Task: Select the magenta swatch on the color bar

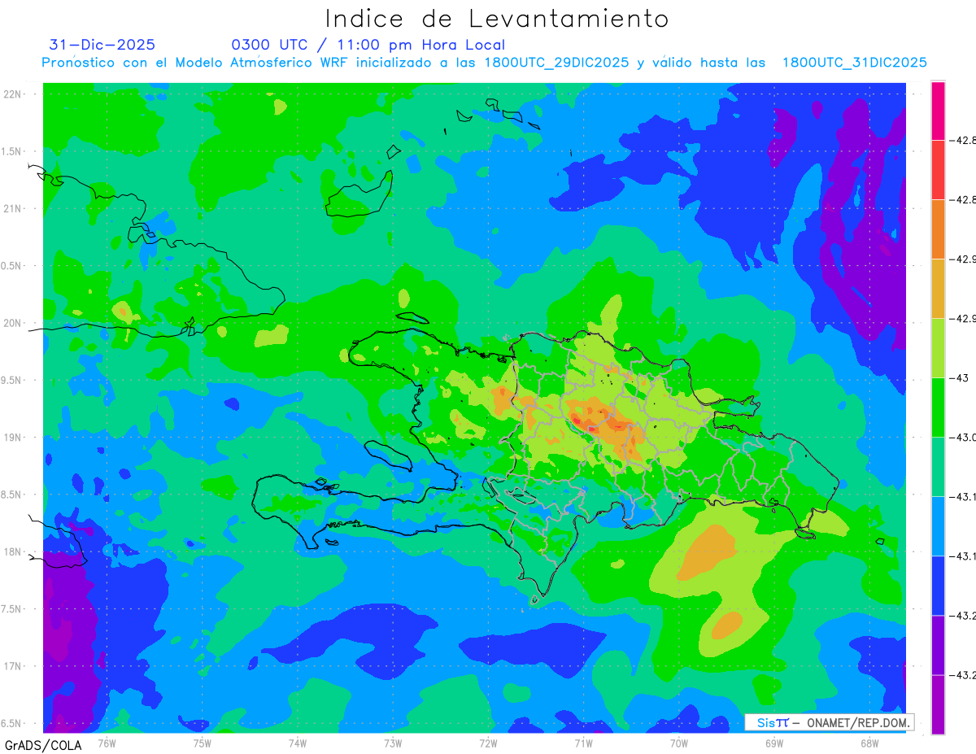Action: tap(938, 111)
